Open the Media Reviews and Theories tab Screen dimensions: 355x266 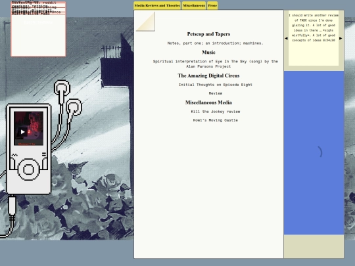coord(157,6)
